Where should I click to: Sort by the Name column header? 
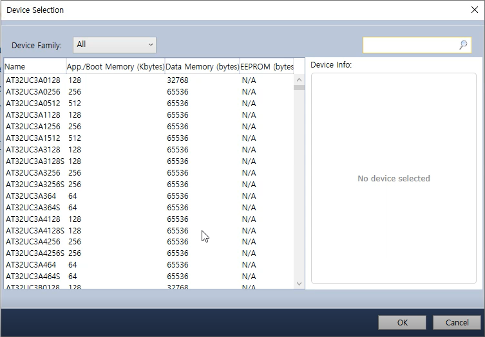click(35, 66)
